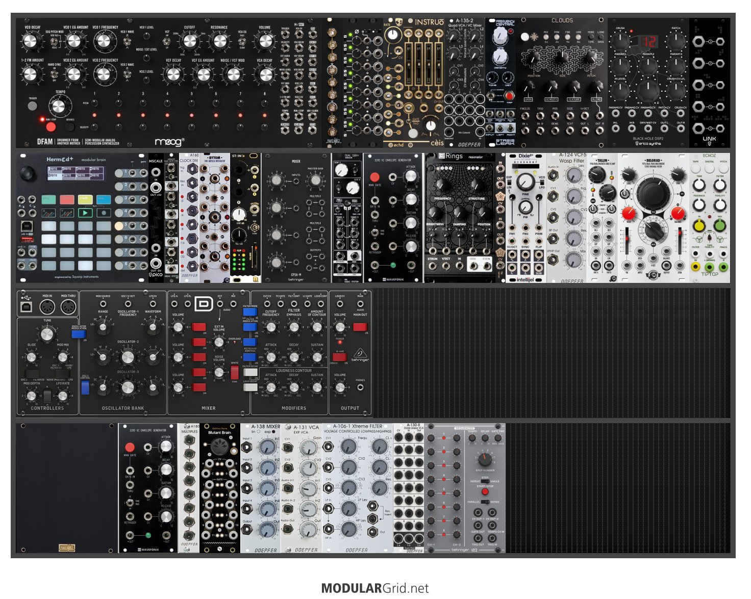751x599 pixels.
Task: Click the Instruo logo on the cèis module
Action: click(429, 22)
